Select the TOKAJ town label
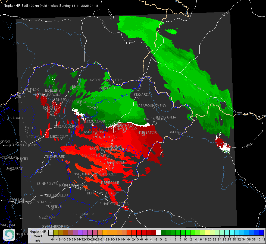The image size is (266, 244). pos(92,108)
